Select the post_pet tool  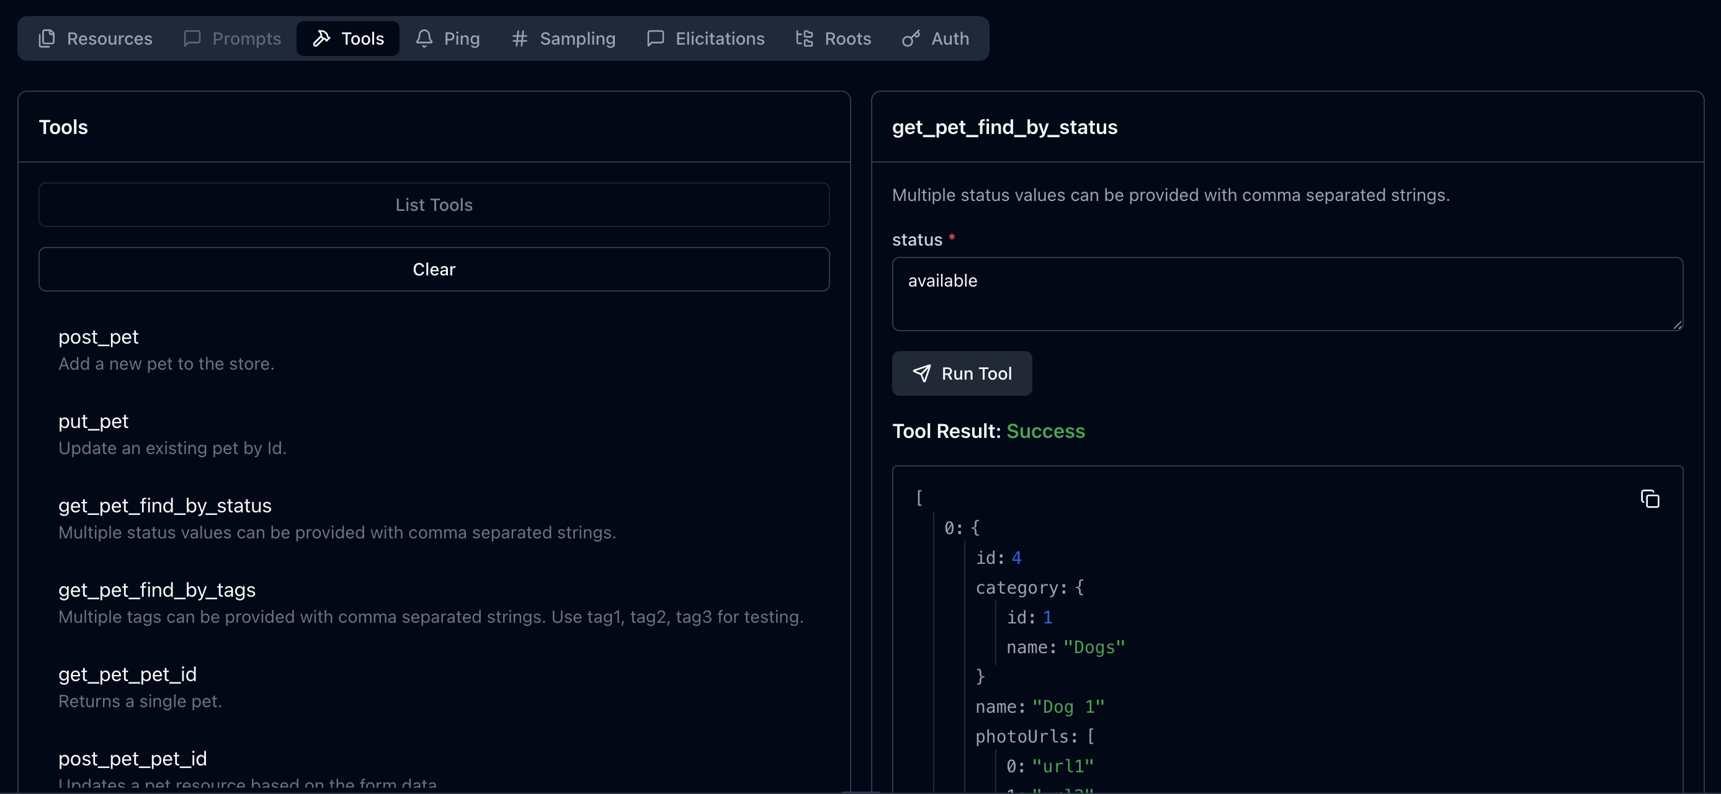pos(98,337)
